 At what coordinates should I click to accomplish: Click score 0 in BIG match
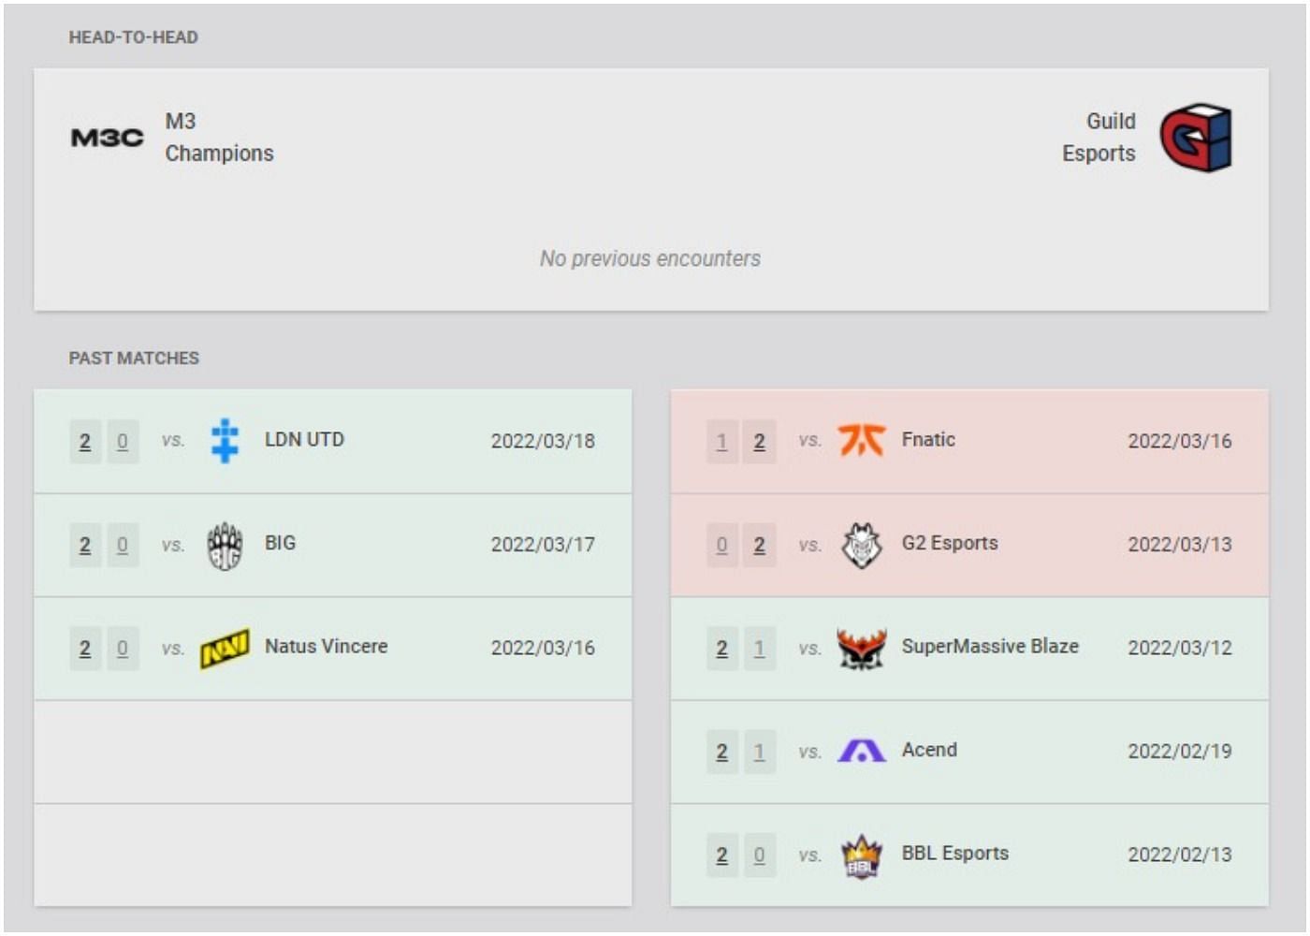tap(123, 546)
